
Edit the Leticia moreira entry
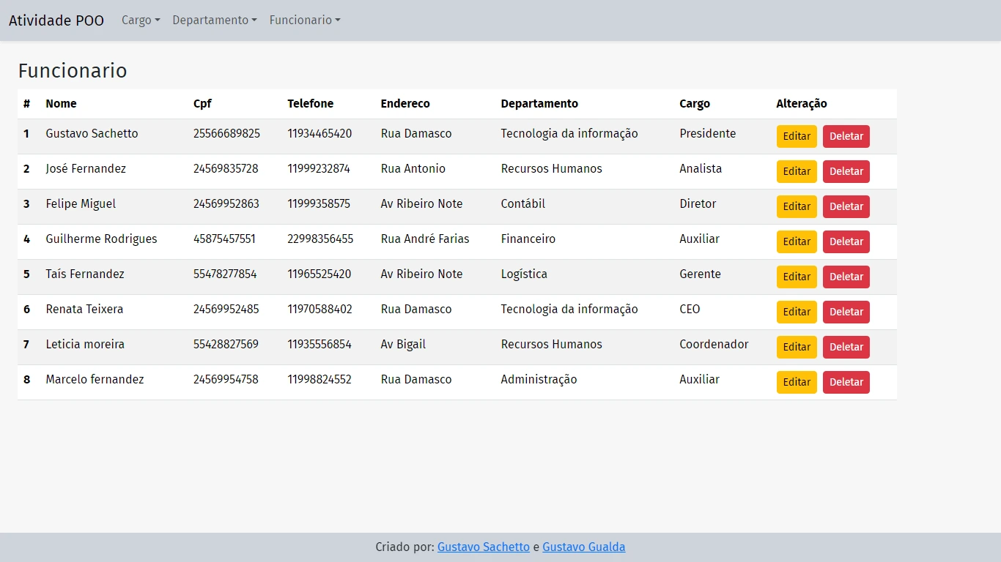(797, 347)
